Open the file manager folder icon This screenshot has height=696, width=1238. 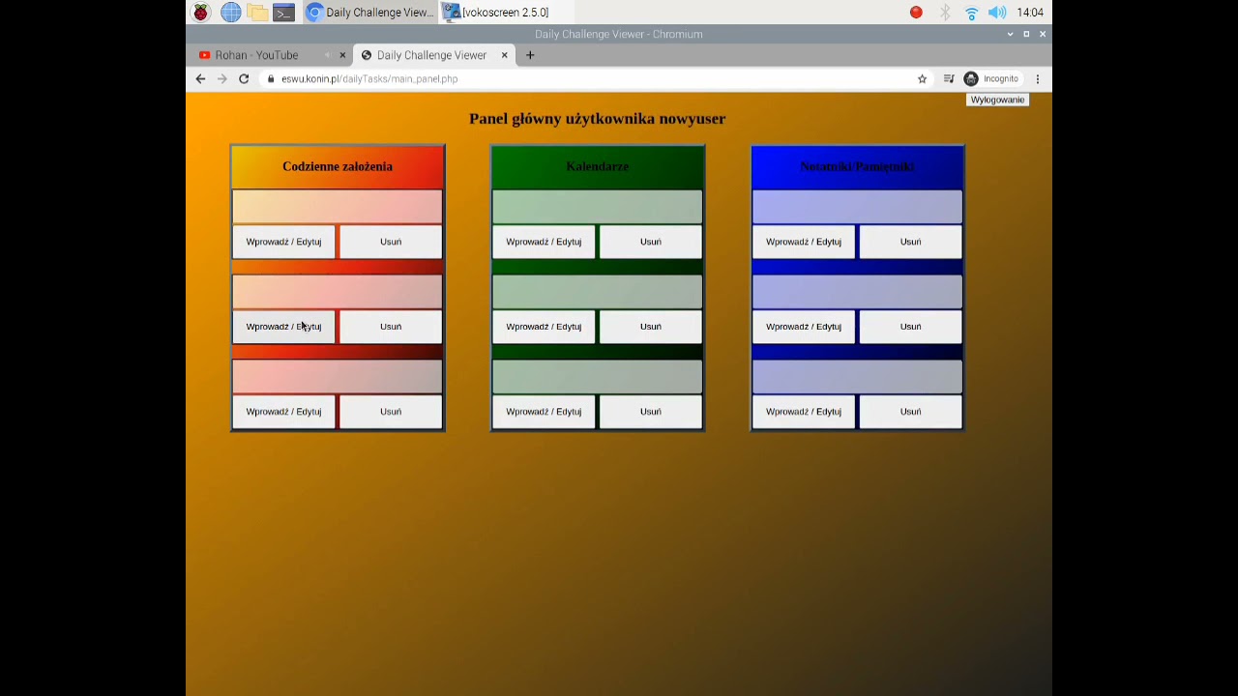click(x=257, y=13)
